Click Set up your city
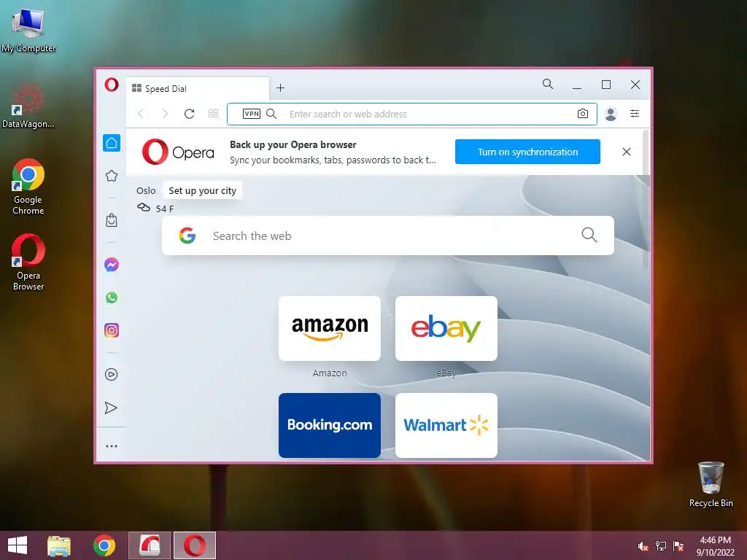Image resolution: width=747 pixels, height=560 pixels. 203,190
